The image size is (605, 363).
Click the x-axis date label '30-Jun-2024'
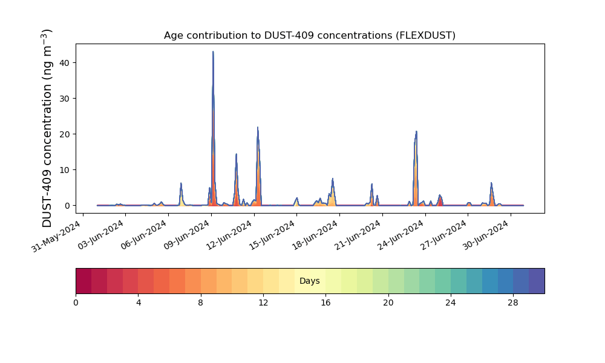487,235
